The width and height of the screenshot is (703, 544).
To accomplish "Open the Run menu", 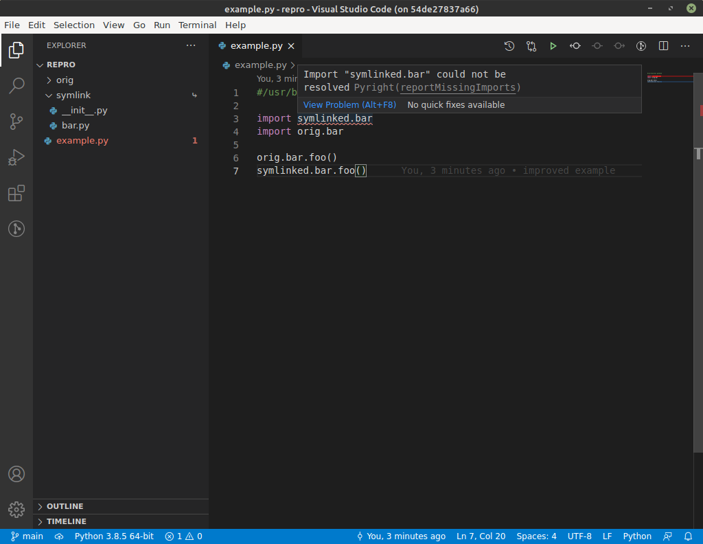I will pyautogui.click(x=162, y=25).
